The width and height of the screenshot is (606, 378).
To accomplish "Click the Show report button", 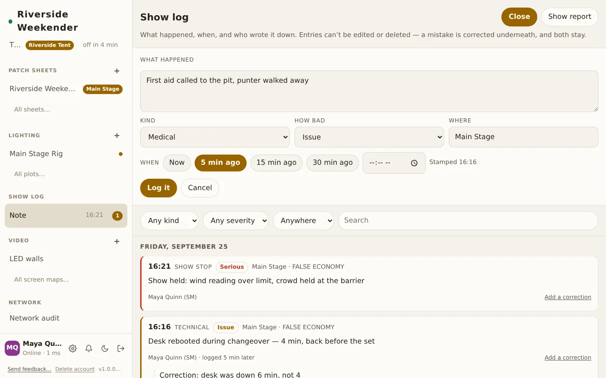I will point(570,17).
